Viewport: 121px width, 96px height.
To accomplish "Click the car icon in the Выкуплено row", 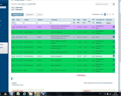I will tap(114, 56).
